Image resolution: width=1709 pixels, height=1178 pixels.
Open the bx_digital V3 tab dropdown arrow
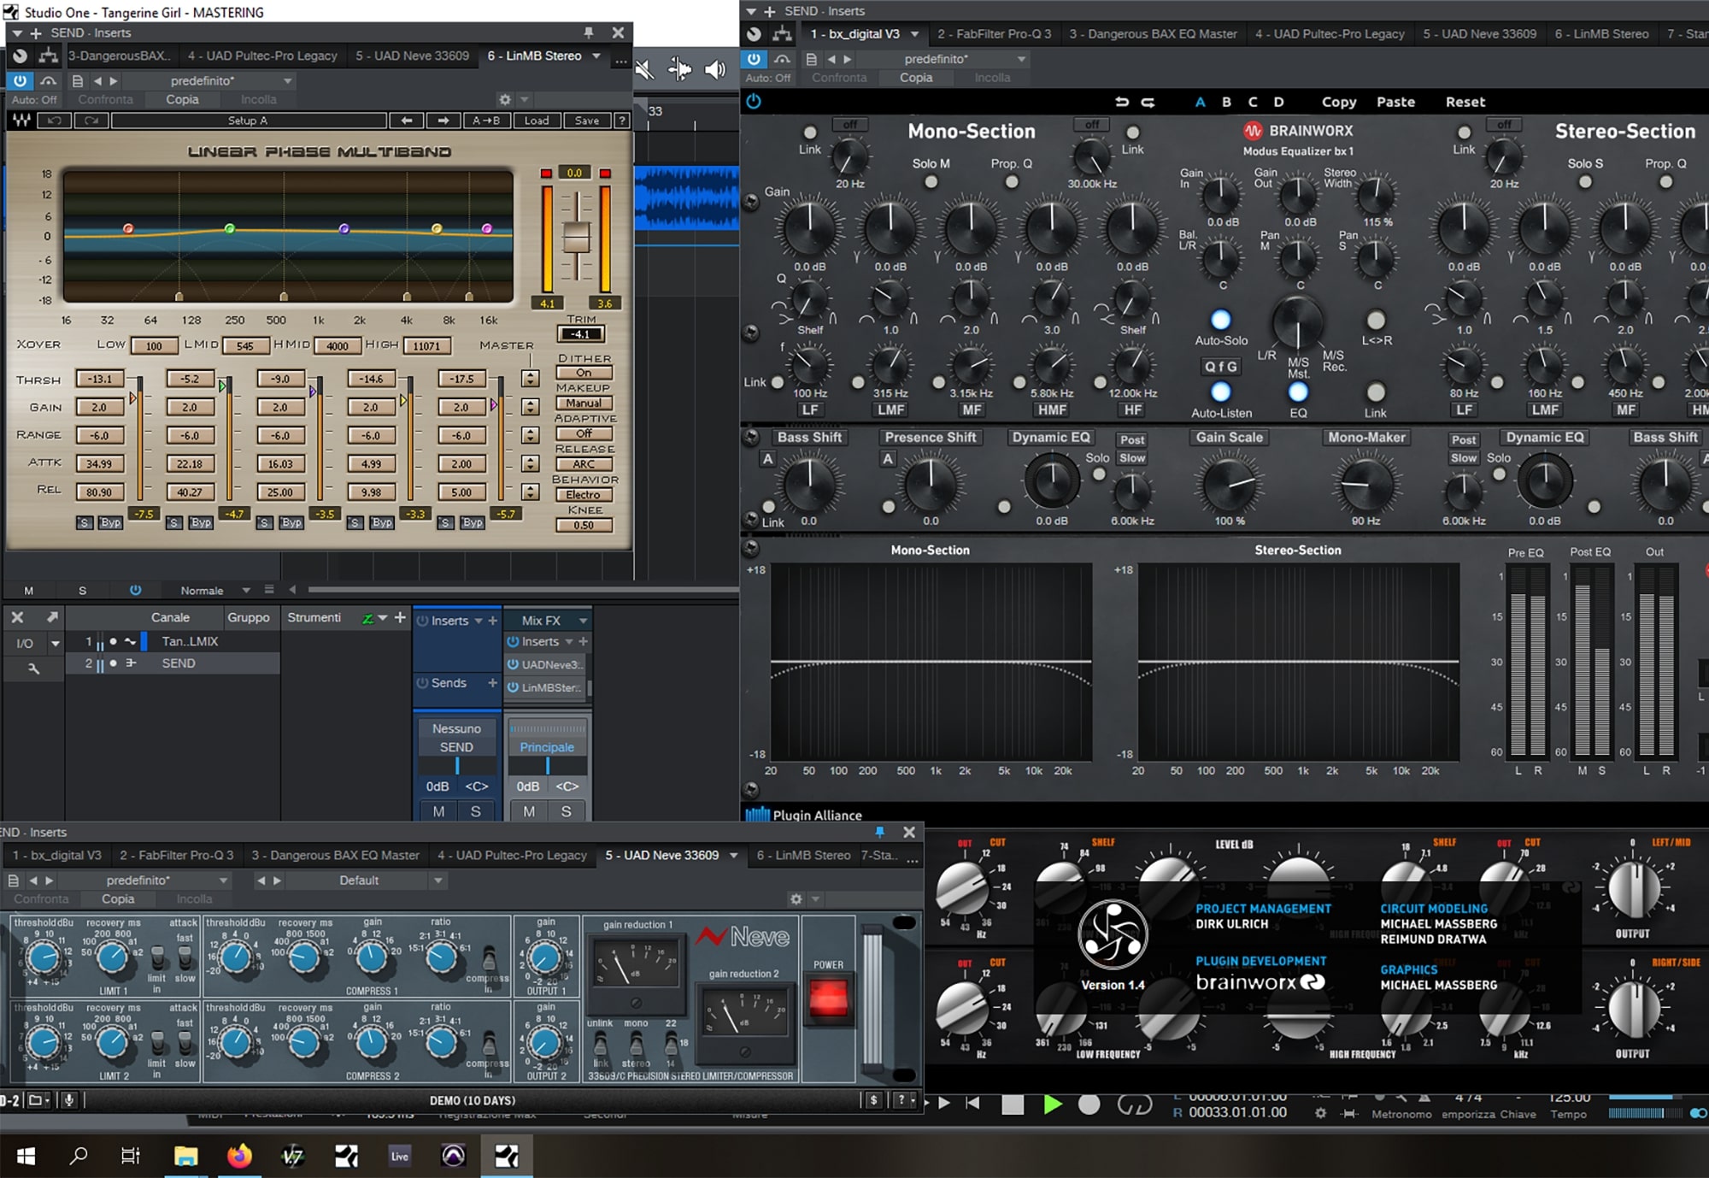(914, 34)
